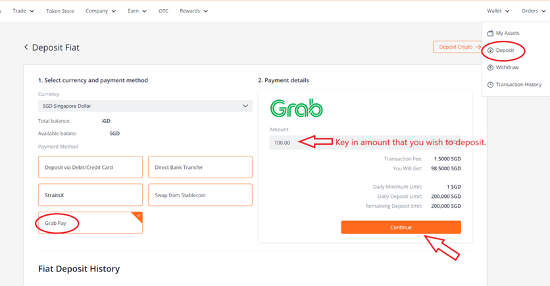
Task: Select Deposit via Debit/Credit Card option
Action: (x=90, y=167)
